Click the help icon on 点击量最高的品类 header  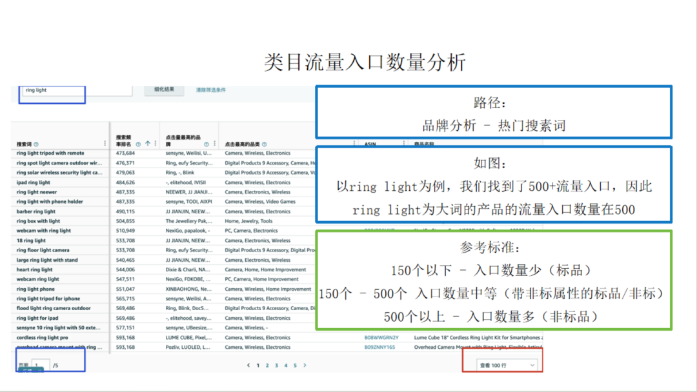(266, 144)
